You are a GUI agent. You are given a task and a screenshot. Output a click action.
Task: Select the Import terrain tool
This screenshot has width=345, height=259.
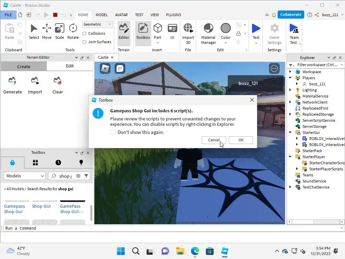35,85
